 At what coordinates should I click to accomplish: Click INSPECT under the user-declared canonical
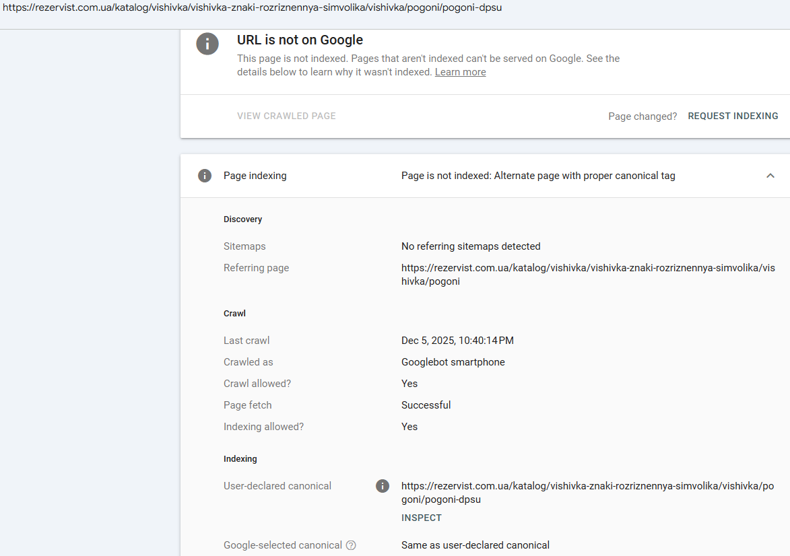422,518
